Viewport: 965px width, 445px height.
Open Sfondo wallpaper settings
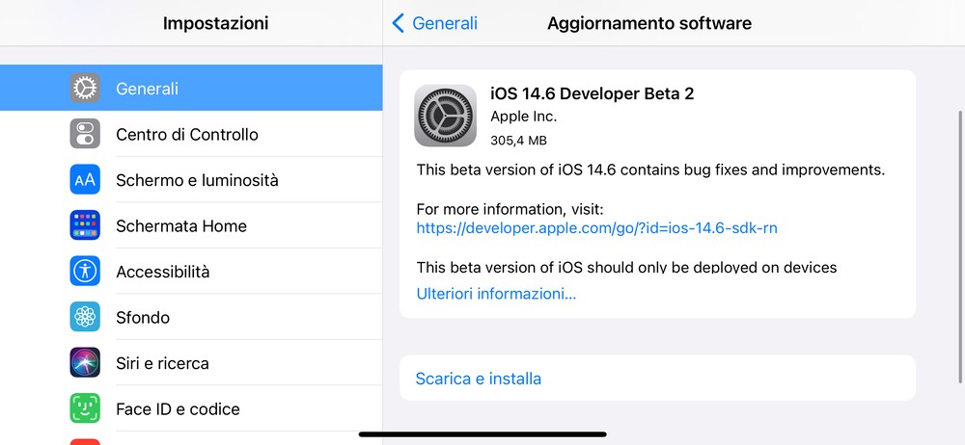tap(191, 317)
